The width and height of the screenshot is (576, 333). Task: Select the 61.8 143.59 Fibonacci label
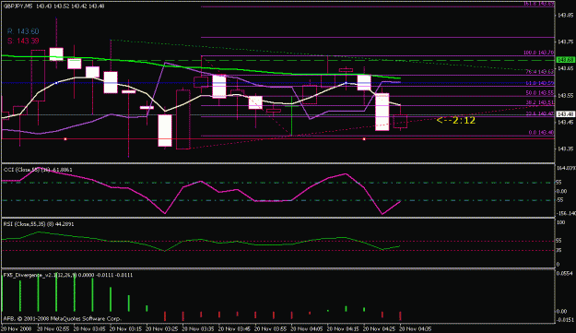pos(539,83)
